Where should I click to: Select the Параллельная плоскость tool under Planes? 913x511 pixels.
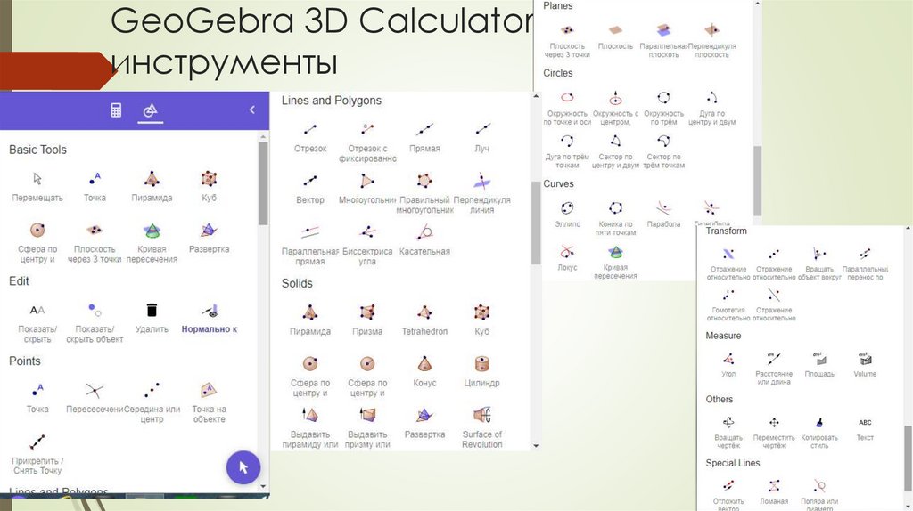[663, 39]
